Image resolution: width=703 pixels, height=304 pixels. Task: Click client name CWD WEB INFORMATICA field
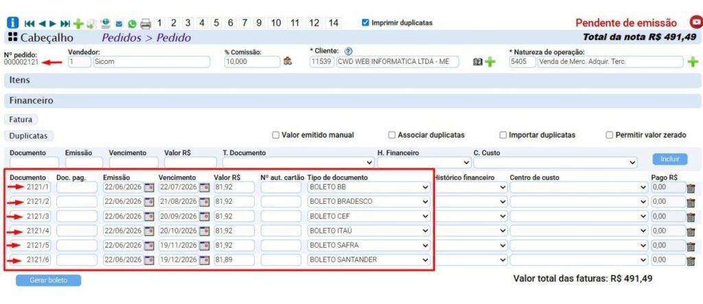397,62
